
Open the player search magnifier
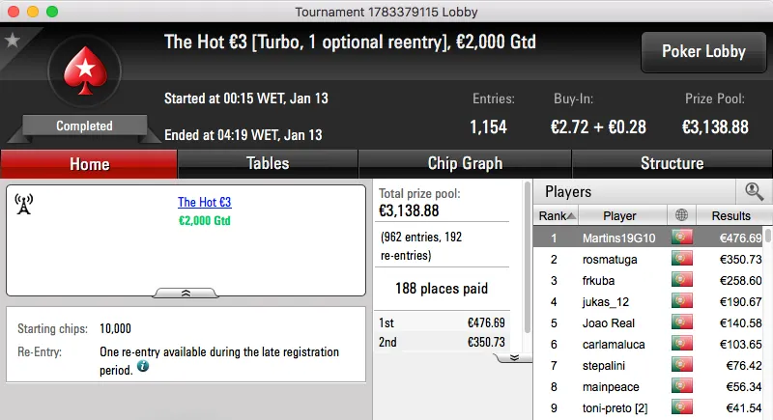(754, 191)
